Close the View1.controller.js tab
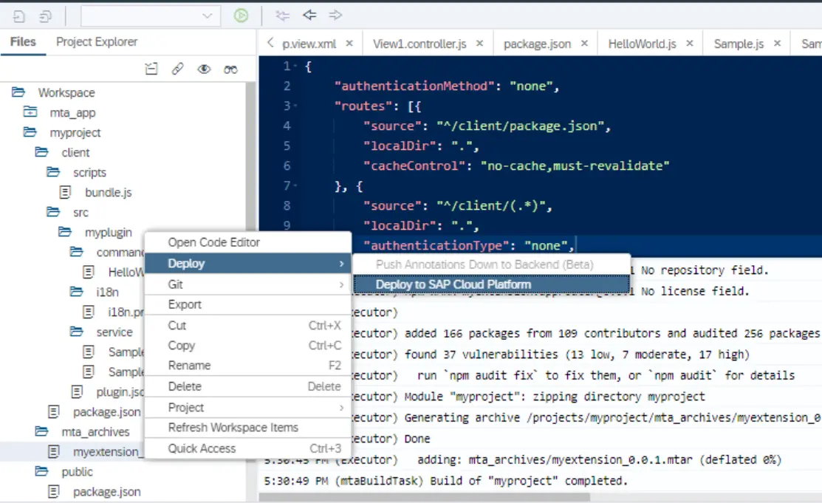Screen dimensions: 822x503 click(x=479, y=44)
